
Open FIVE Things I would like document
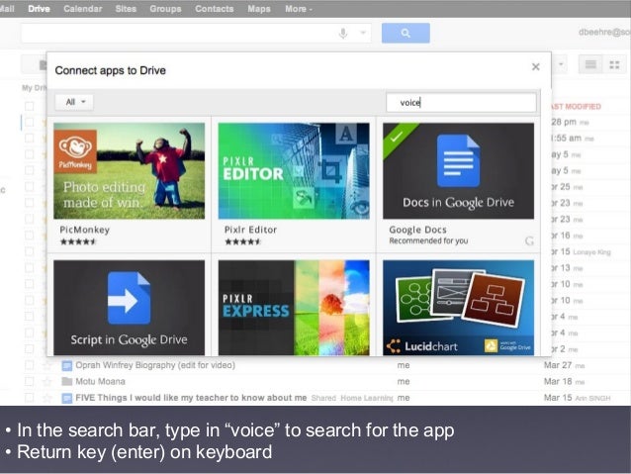(x=191, y=398)
